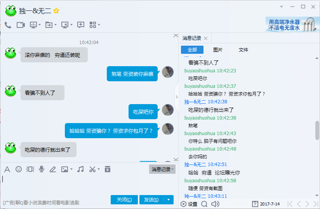Click the 关闭(C) button

pyautogui.click(x=124, y=200)
